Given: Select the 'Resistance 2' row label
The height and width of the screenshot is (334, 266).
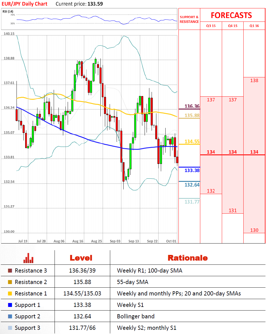Looking at the screenshot, I should [x=31, y=282].
